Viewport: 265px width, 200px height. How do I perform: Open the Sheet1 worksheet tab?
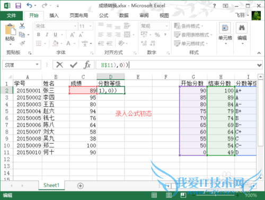click(x=51, y=185)
